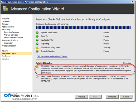Click 'Passed' status for Project Collection
The height and width of the screenshot is (102, 136).
pyautogui.click(x=106, y=51)
